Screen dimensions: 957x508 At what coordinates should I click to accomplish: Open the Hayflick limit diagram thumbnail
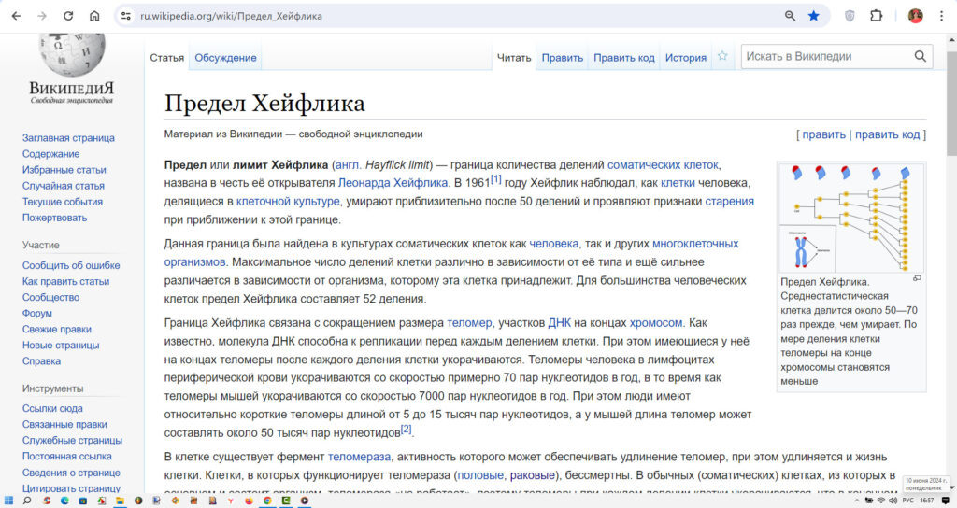pyautogui.click(x=851, y=218)
